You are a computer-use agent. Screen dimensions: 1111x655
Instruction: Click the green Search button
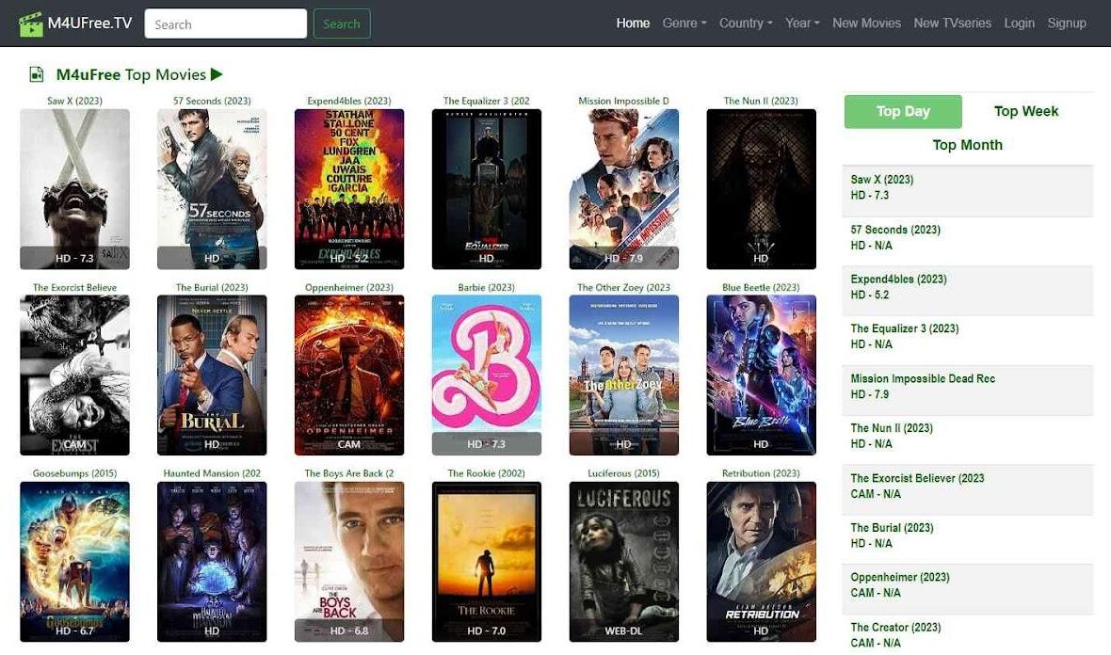(x=342, y=24)
